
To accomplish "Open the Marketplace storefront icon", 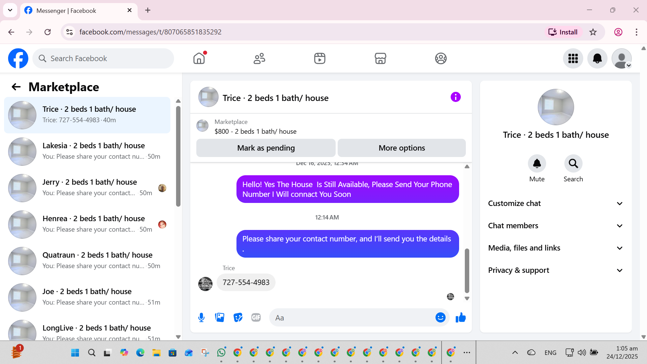I will (x=380, y=58).
